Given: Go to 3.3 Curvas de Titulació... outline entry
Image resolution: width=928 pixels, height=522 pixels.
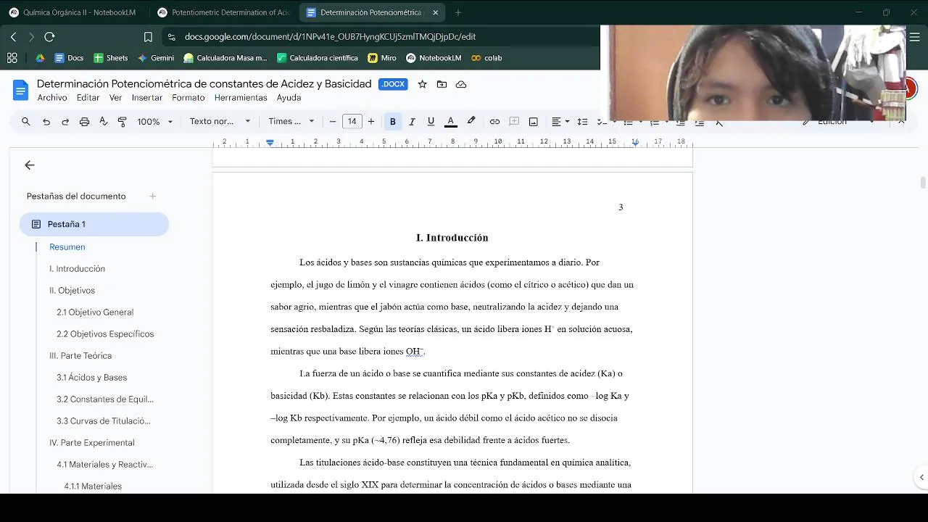Looking at the screenshot, I should click(104, 421).
